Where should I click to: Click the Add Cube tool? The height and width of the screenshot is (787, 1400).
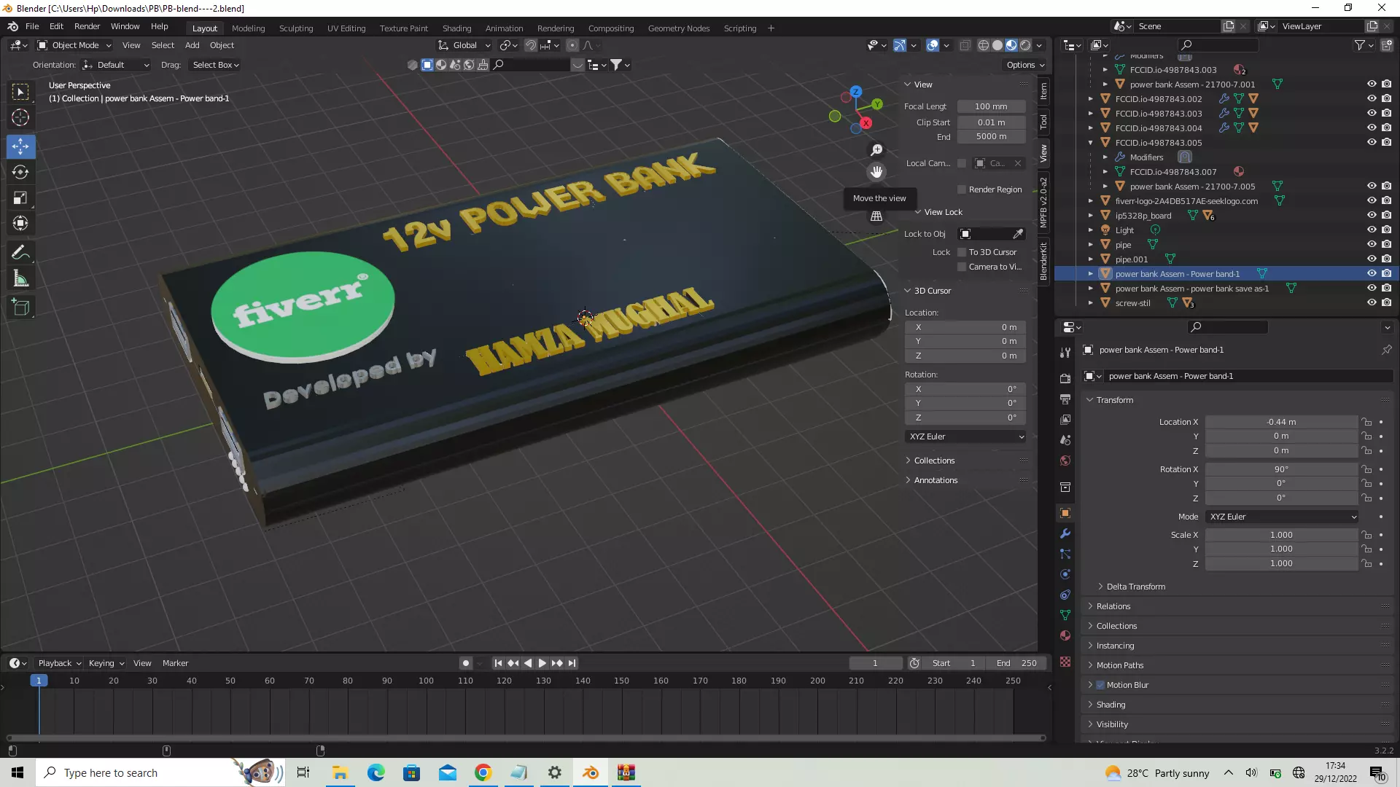20,308
